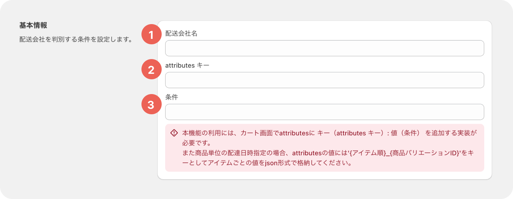Focus the 条件 text field
This screenshot has width=513, height=199.
pyautogui.click(x=325, y=112)
